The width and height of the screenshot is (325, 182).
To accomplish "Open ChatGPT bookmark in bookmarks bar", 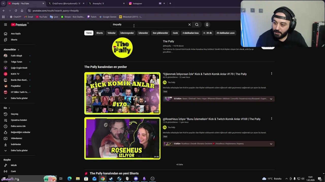I will 15,17.
